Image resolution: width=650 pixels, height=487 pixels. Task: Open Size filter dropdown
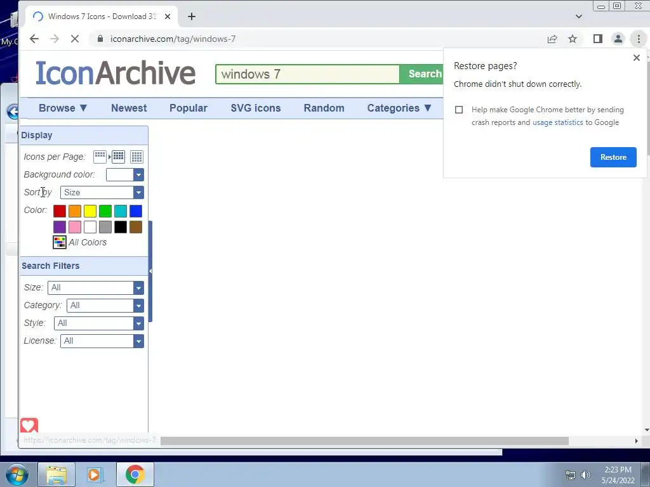(x=96, y=288)
